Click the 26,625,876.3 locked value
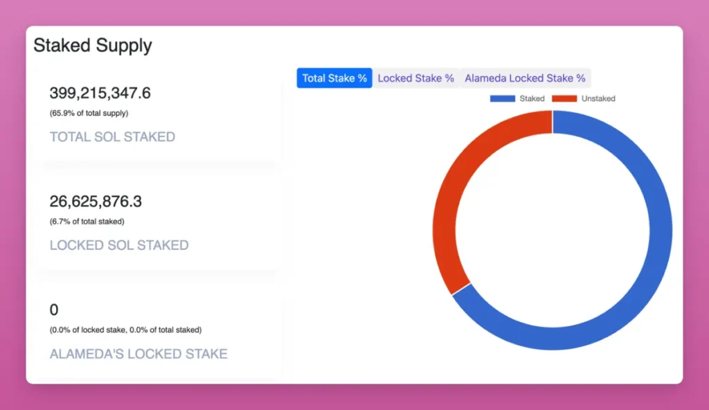The image size is (709, 410). pos(96,202)
